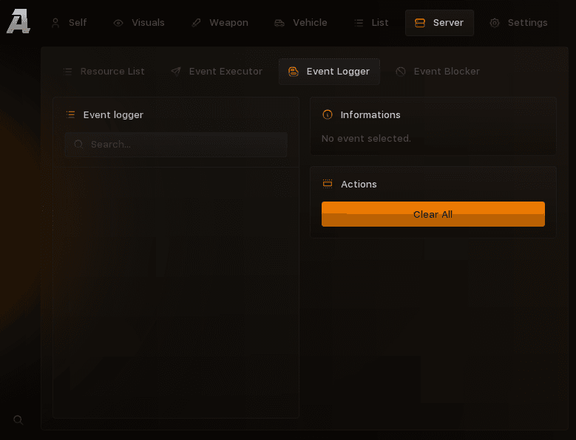Image resolution: width=576 pixels, height=440 pixels.
Task: Open the List tab
Action: 371,23
